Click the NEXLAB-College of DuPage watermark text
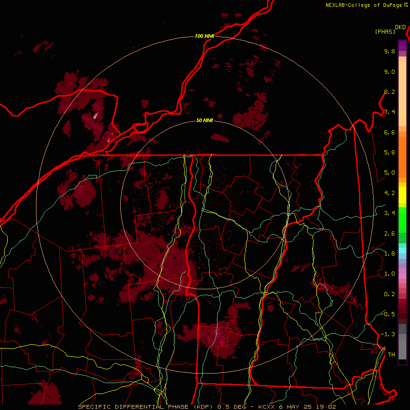 pyautogui.click(x=364, y=5)
